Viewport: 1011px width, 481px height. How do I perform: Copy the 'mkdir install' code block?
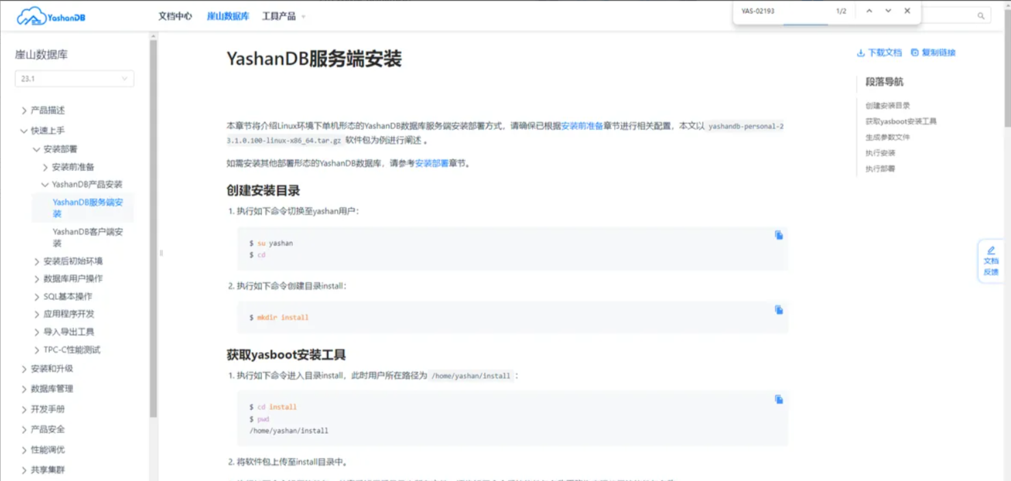point(778,310)
